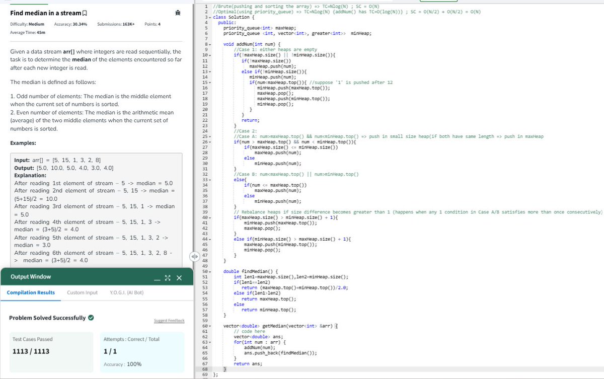Click the 'Difficulty: Medium' label

point(27,24)
